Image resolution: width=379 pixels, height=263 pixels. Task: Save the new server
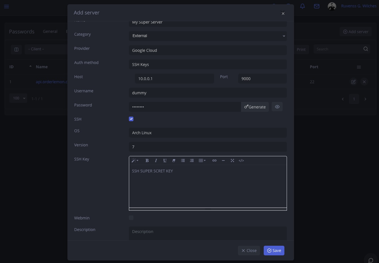(274, 251)
